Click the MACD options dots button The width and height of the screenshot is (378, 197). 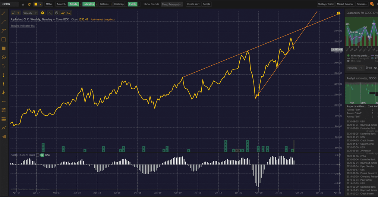(38, 155)
